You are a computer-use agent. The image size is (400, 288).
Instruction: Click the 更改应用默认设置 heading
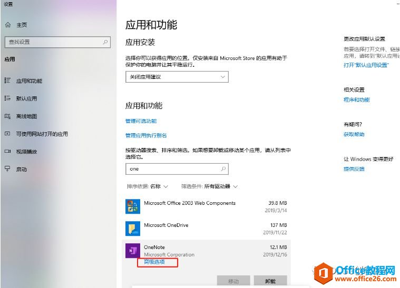point(364,39)
